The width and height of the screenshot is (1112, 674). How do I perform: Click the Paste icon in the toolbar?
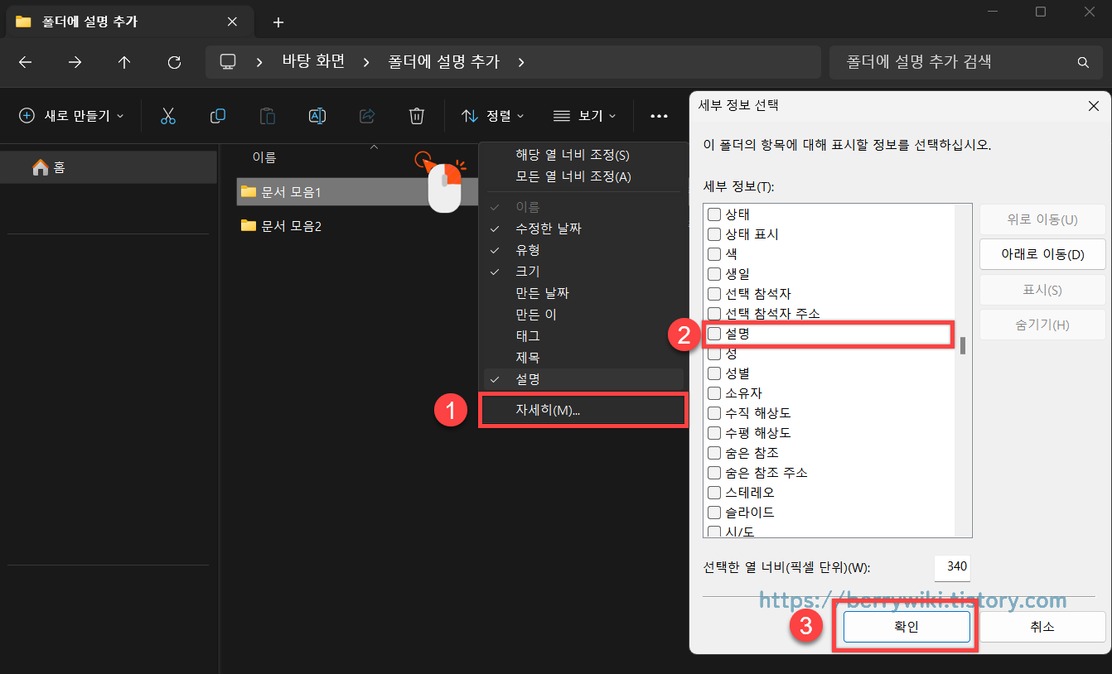click(x=267, y=116)
